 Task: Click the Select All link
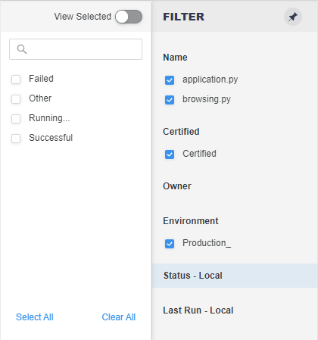(x=35, y=317)
